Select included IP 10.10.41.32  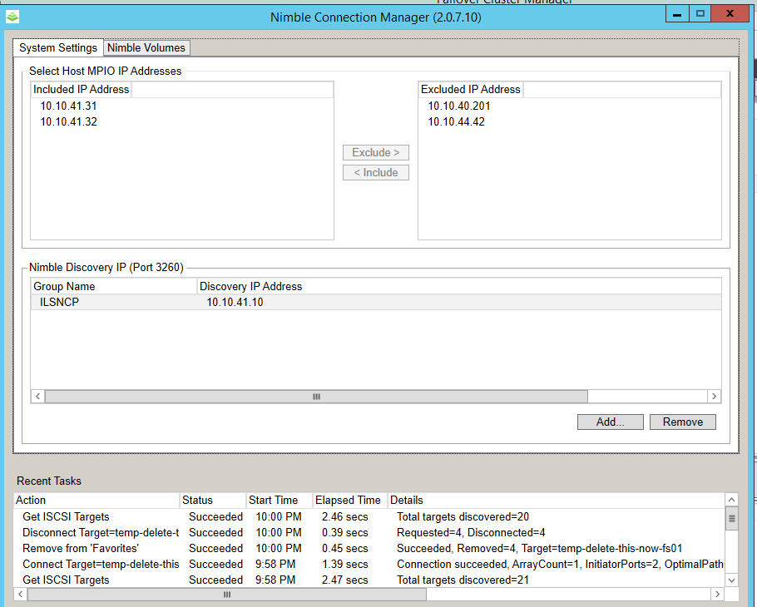pyautogui.click(x=68, y=121)
